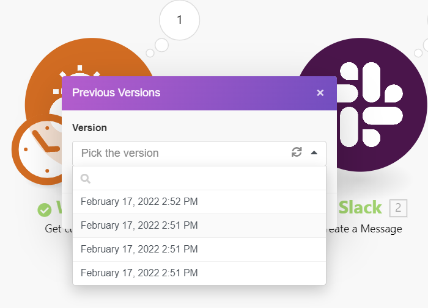Click the "Version" field label
Screen dimensions: 428x308
89,128
